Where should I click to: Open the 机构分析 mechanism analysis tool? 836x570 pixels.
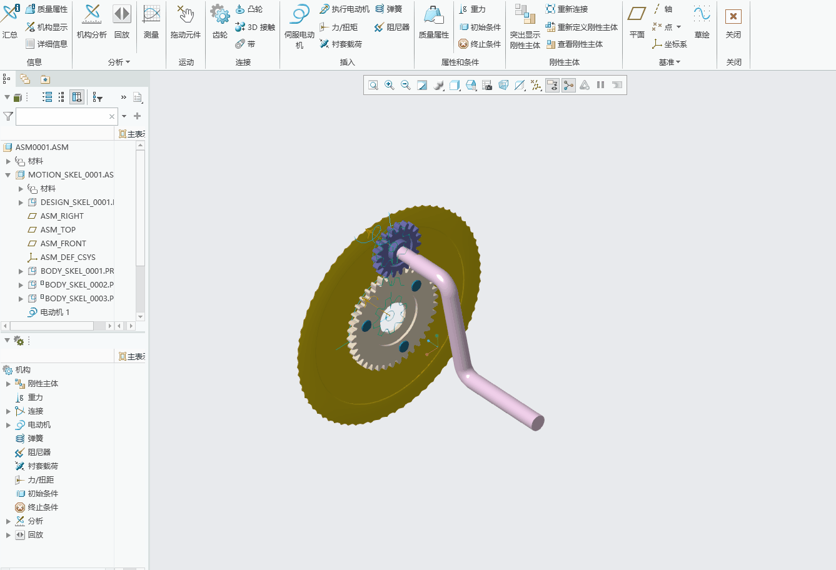92,22
